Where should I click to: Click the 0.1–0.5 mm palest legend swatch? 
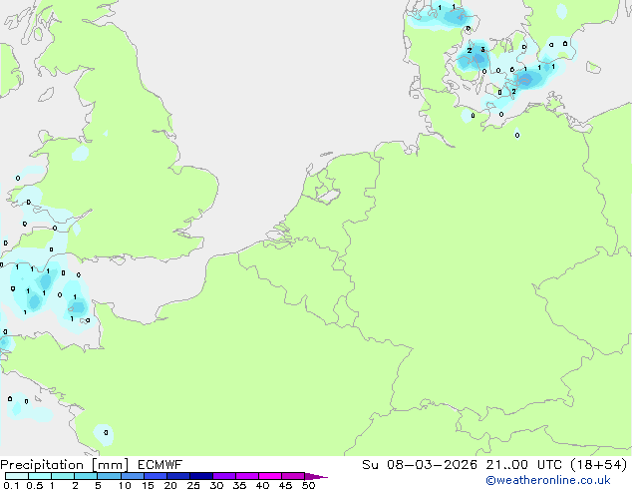(17, 476)
